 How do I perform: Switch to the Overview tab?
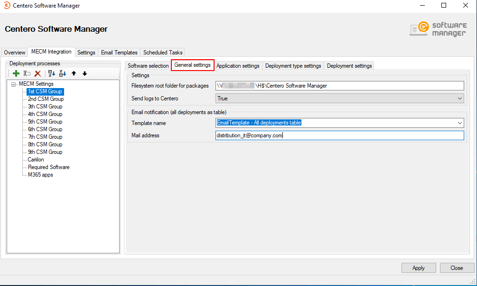pos(15,53)
